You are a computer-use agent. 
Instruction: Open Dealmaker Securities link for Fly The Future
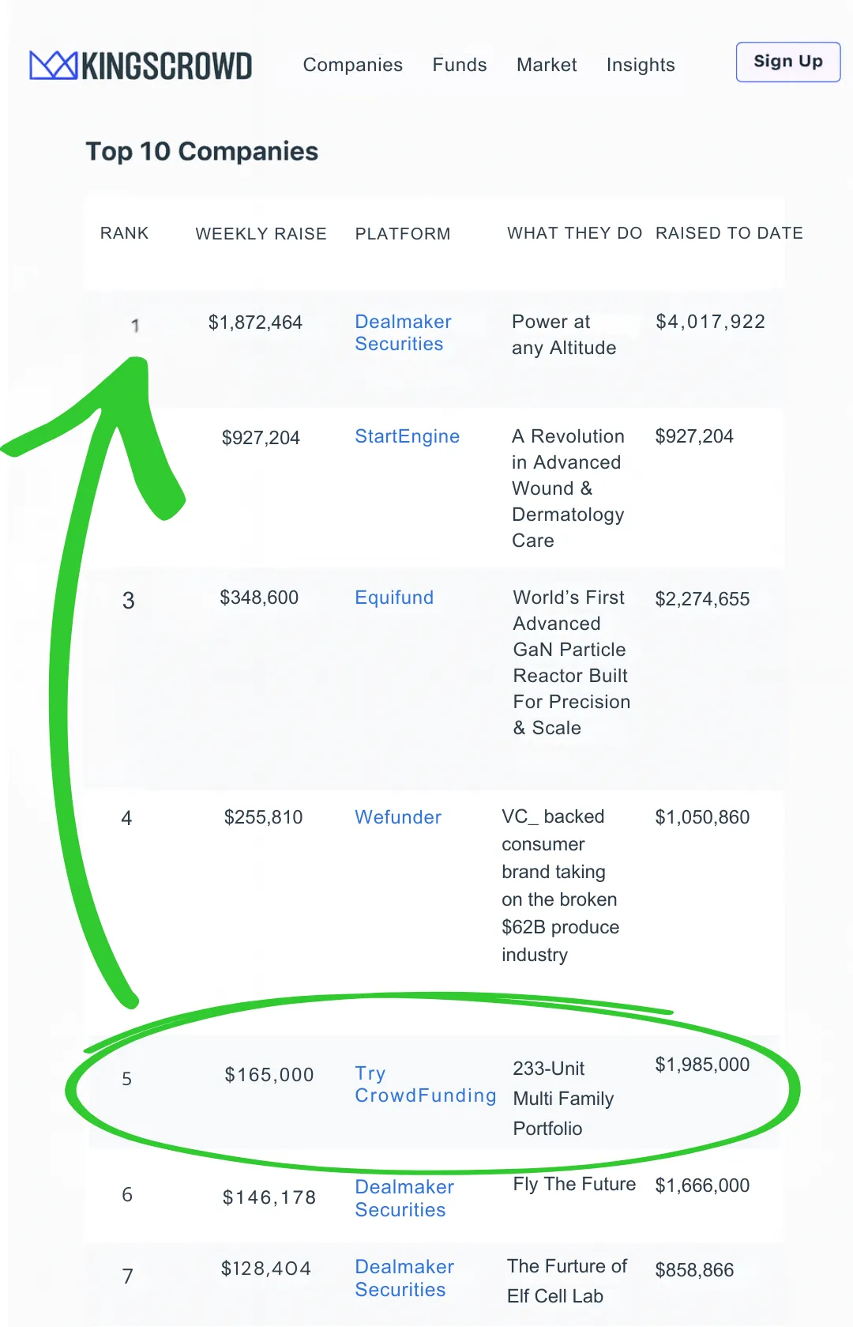tap(404, 1198)
